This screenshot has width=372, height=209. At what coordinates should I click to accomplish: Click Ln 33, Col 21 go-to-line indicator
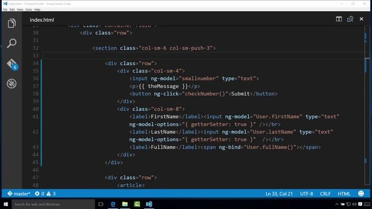279,193
